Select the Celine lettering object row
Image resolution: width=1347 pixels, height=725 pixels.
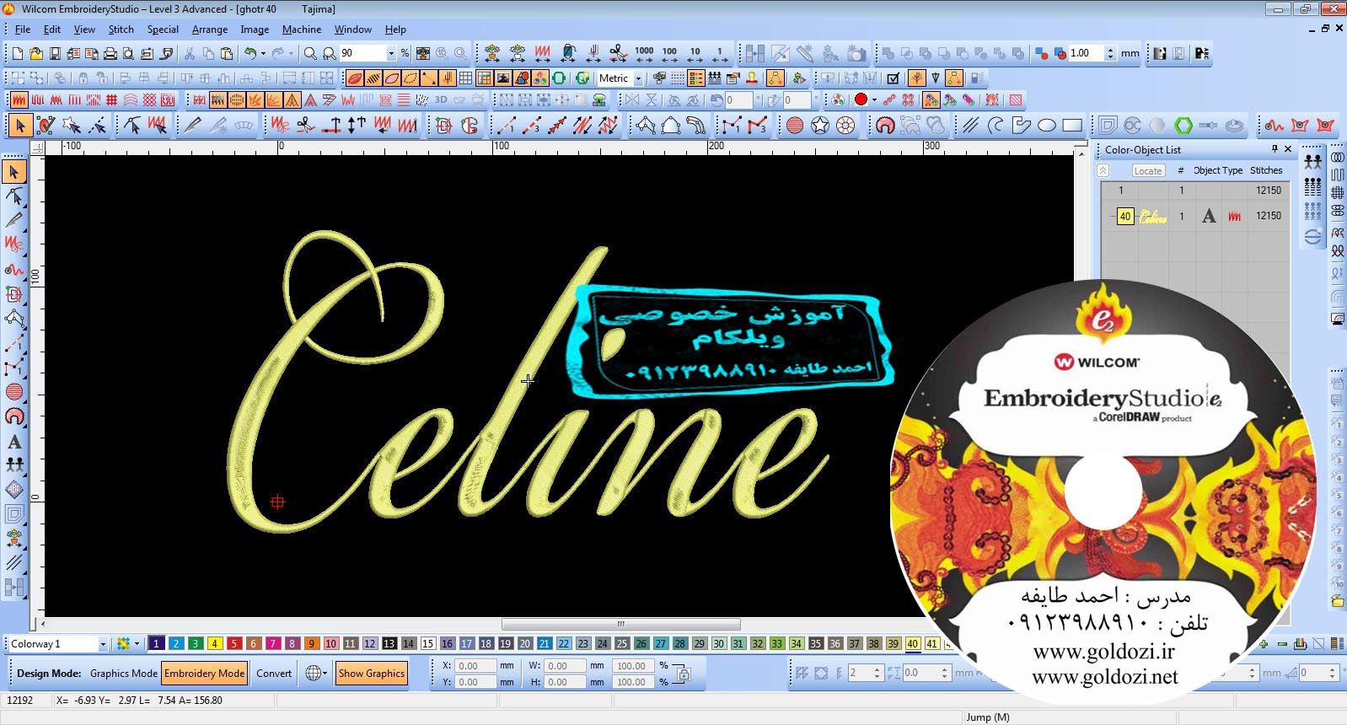(1195, 217)
